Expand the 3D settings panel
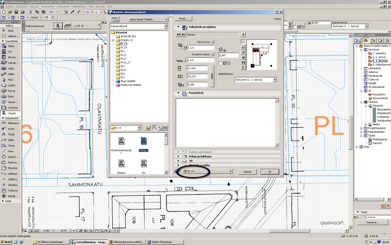Image resolution: width=391 pixels, height=245 pixels. coord(178,161)
